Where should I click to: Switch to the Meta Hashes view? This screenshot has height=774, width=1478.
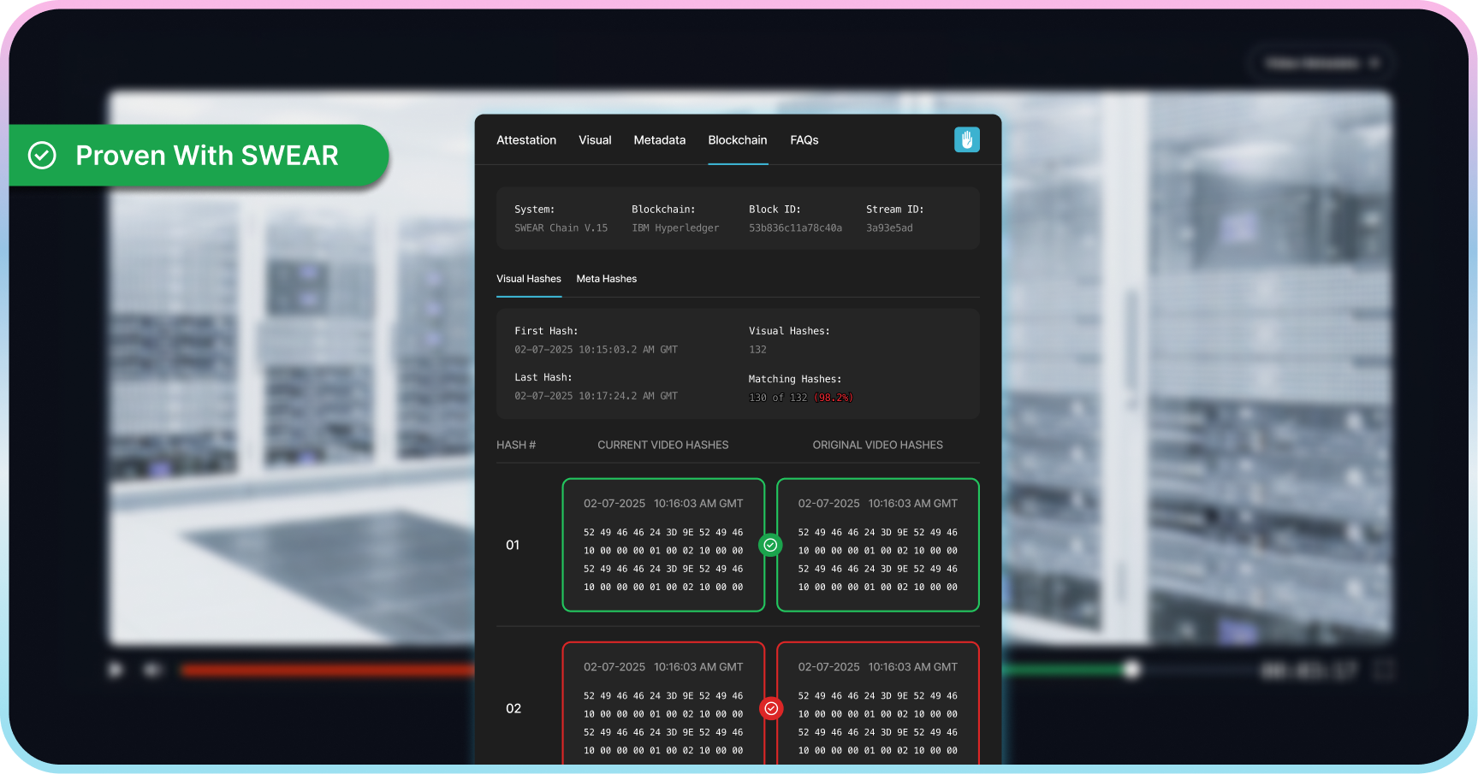pos(606,279)
